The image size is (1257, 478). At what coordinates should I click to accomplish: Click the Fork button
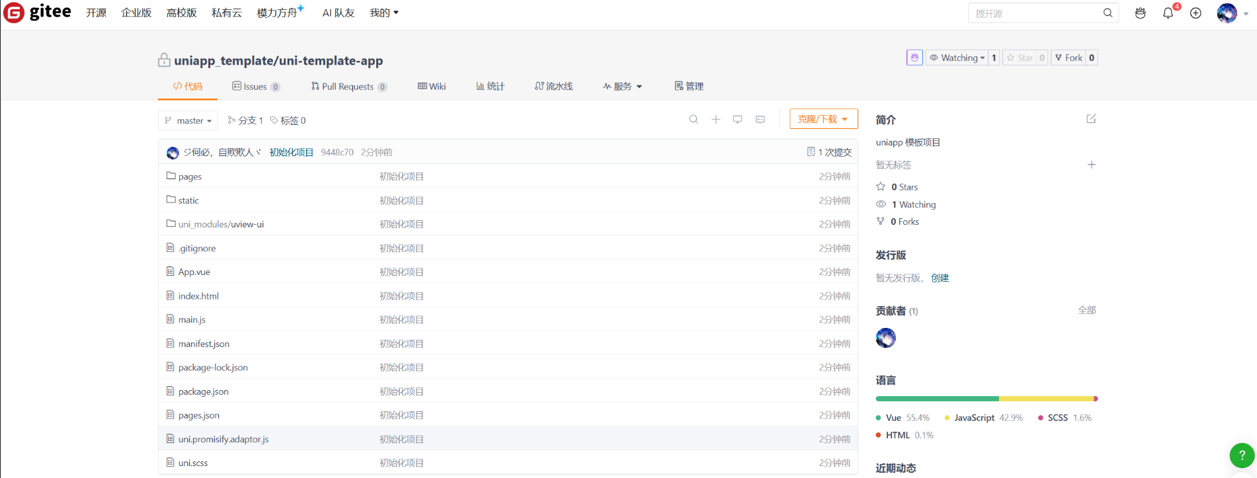click(1069, 58)
